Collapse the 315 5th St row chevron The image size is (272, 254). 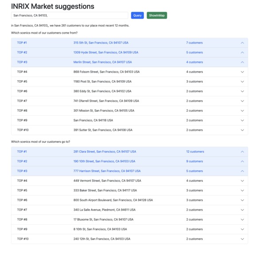click(x=242, y=43)
